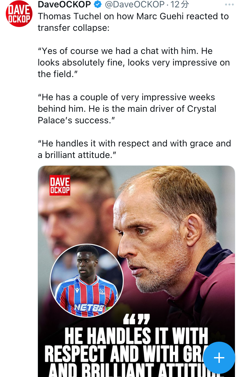Click the "He has a couple of very impressive weeks" line
241x377 pixels.
point(126,97)
